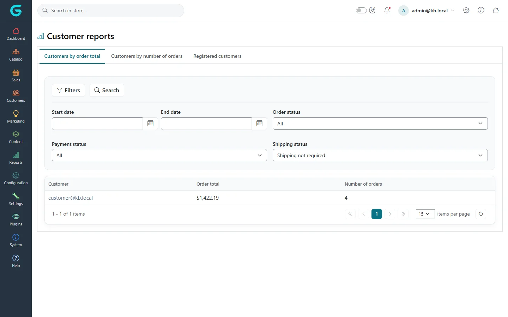Open the Shipping status dropdown
The height and width of the screenshot is (317, 508).
click(380, 155)
